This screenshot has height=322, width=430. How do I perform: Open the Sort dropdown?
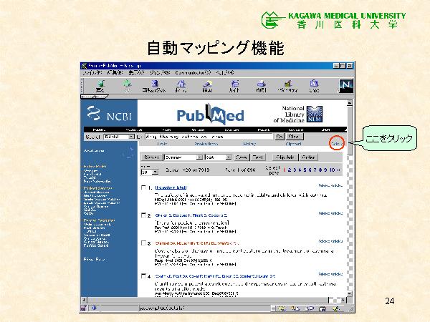(x=219, y=157)
